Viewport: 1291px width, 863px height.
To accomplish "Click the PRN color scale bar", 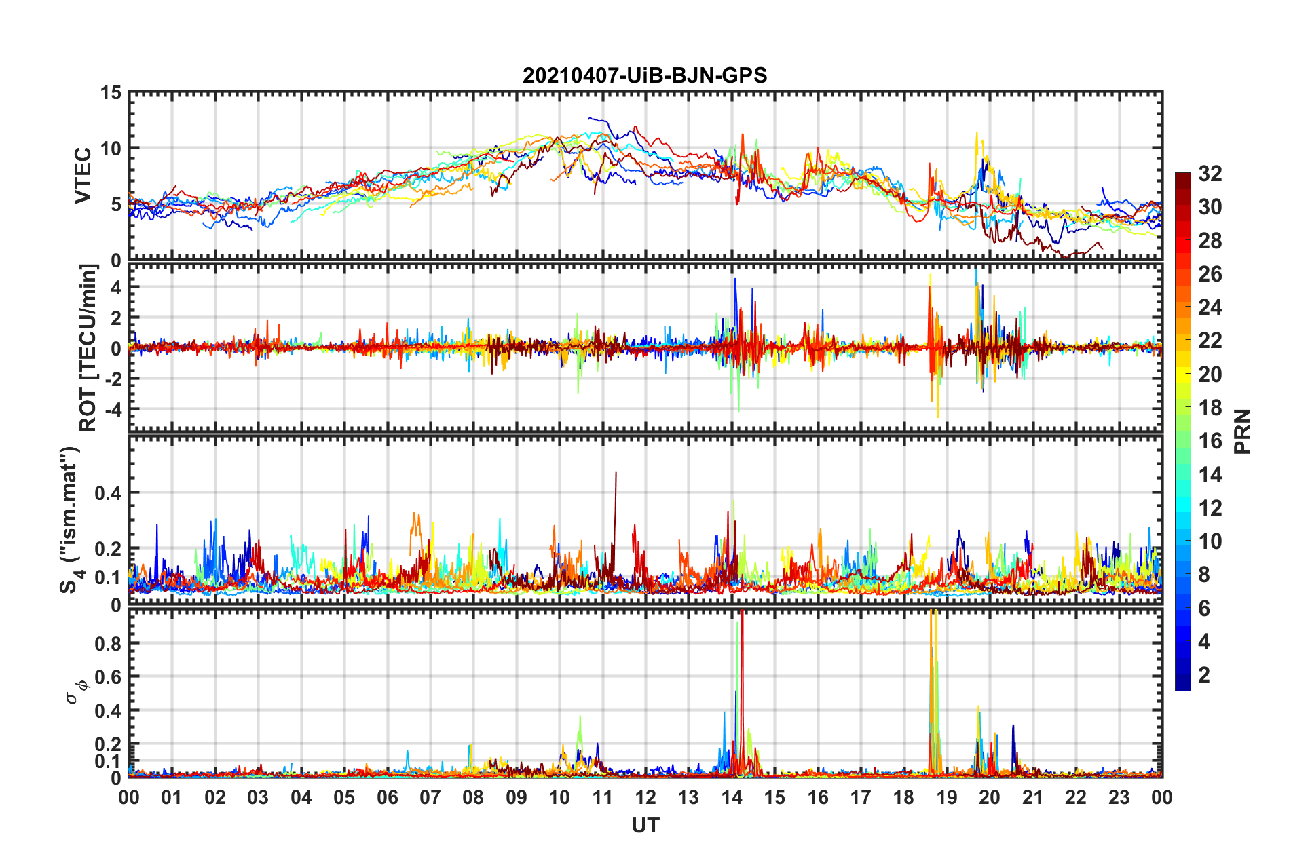I will (x=1183, y=431).
